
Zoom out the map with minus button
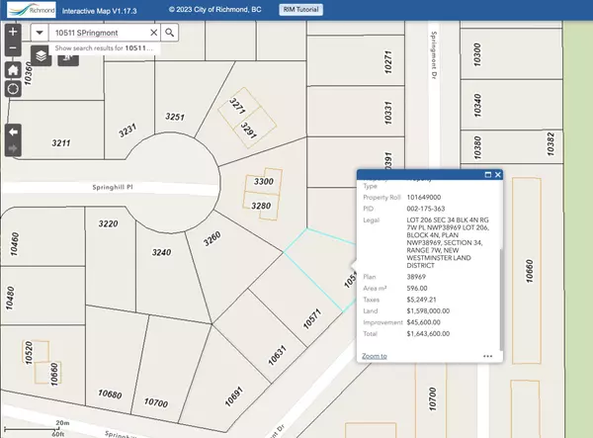[x=13, y=48]
